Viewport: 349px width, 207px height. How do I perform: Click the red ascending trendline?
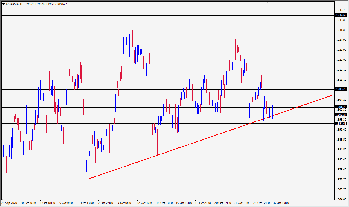[211, 136]
